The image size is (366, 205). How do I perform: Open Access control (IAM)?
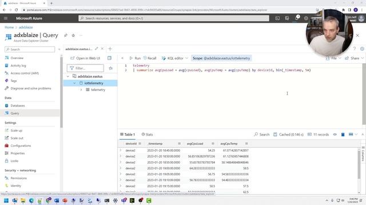click(25, 73)
